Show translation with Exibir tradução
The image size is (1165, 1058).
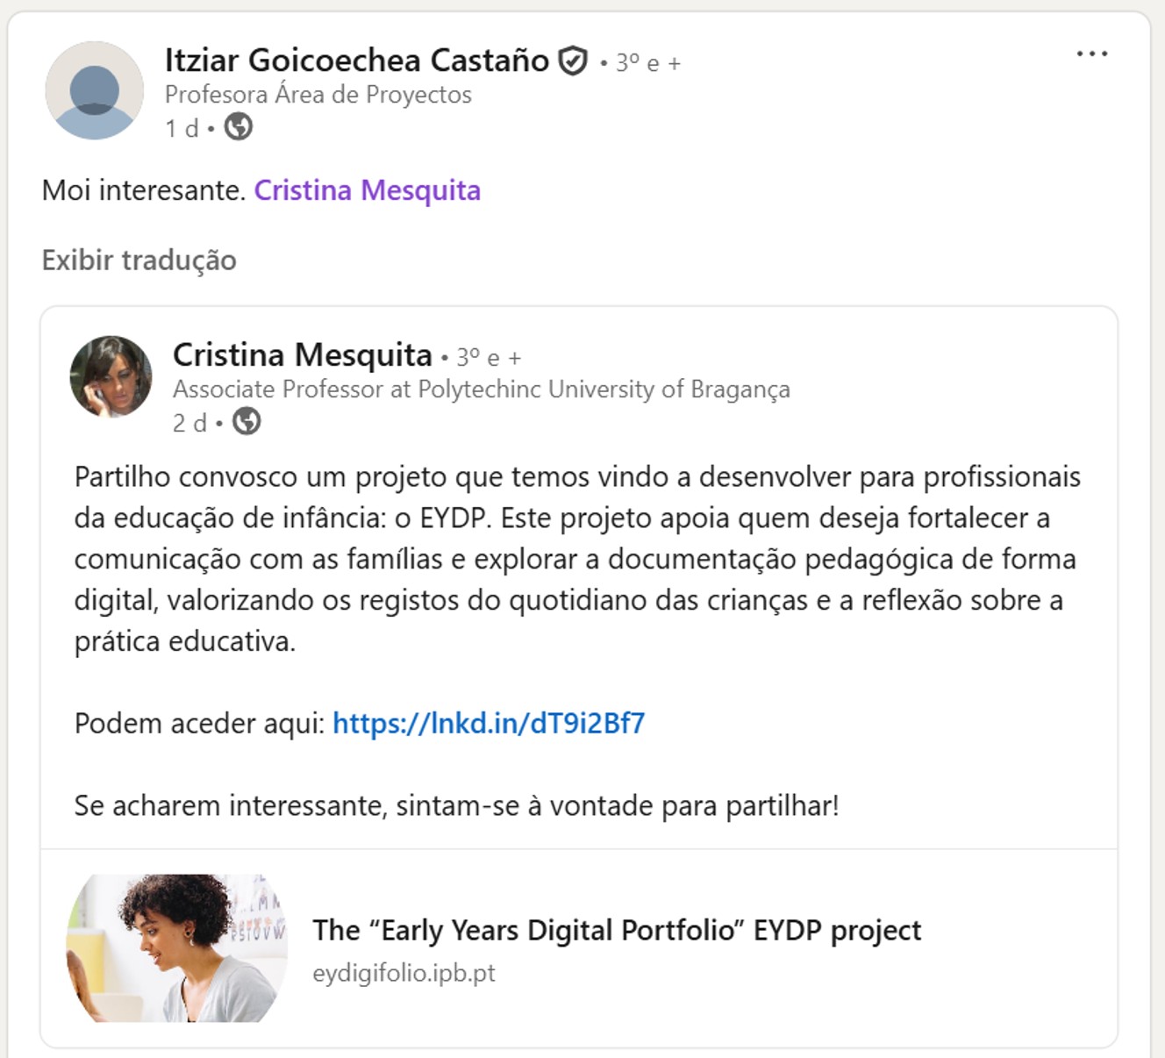[139, 261]
